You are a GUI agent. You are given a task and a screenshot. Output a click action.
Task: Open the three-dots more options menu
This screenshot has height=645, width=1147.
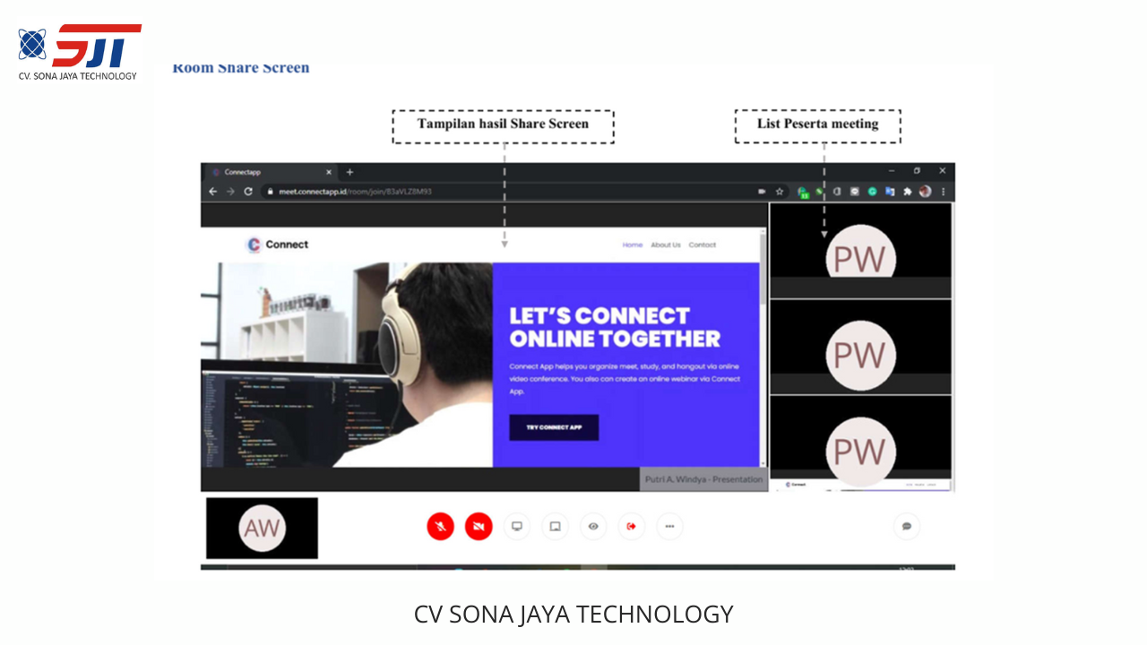point(669,527)
